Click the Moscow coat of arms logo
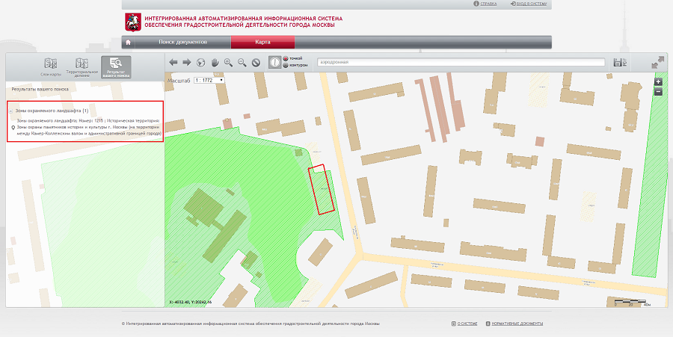 pos(132,22)
